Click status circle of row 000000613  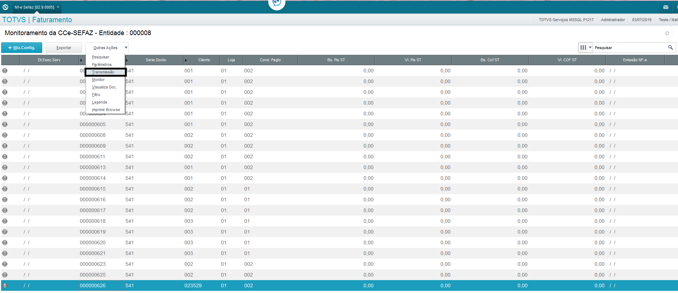point(5,167)
